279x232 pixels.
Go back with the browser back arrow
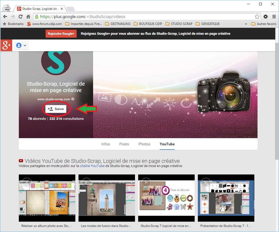coord(5,16)
